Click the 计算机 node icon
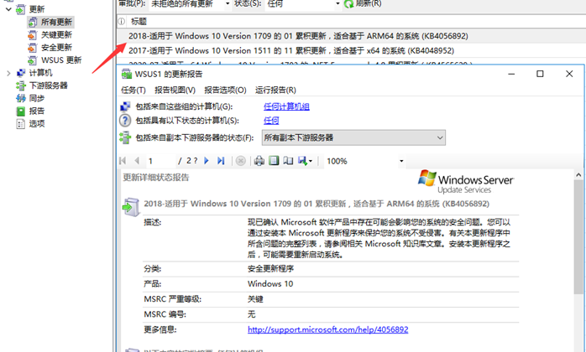 (x=20, y=73)
